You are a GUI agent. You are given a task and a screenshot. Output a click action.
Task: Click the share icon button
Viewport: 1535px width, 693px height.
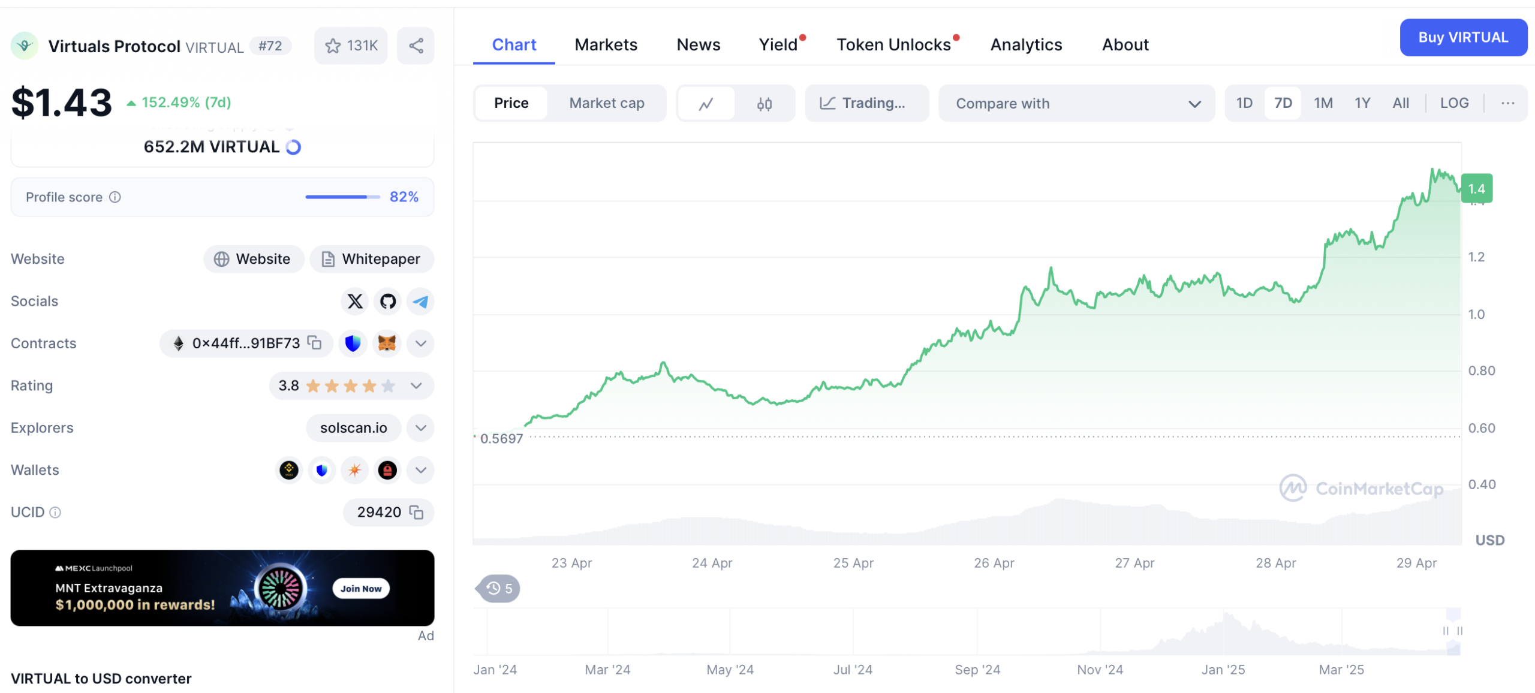pyautogui.click(x=416, y=46)
